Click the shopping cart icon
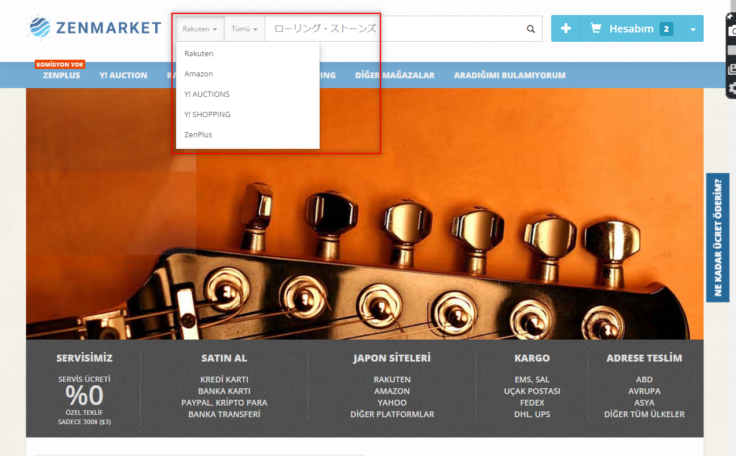 point(595,28)
